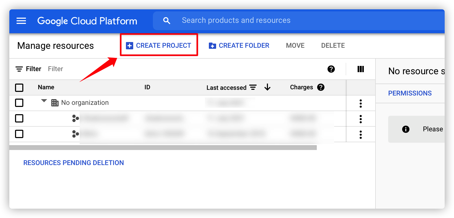
Task: Sort by the ID column header
Action: [147, 87]
